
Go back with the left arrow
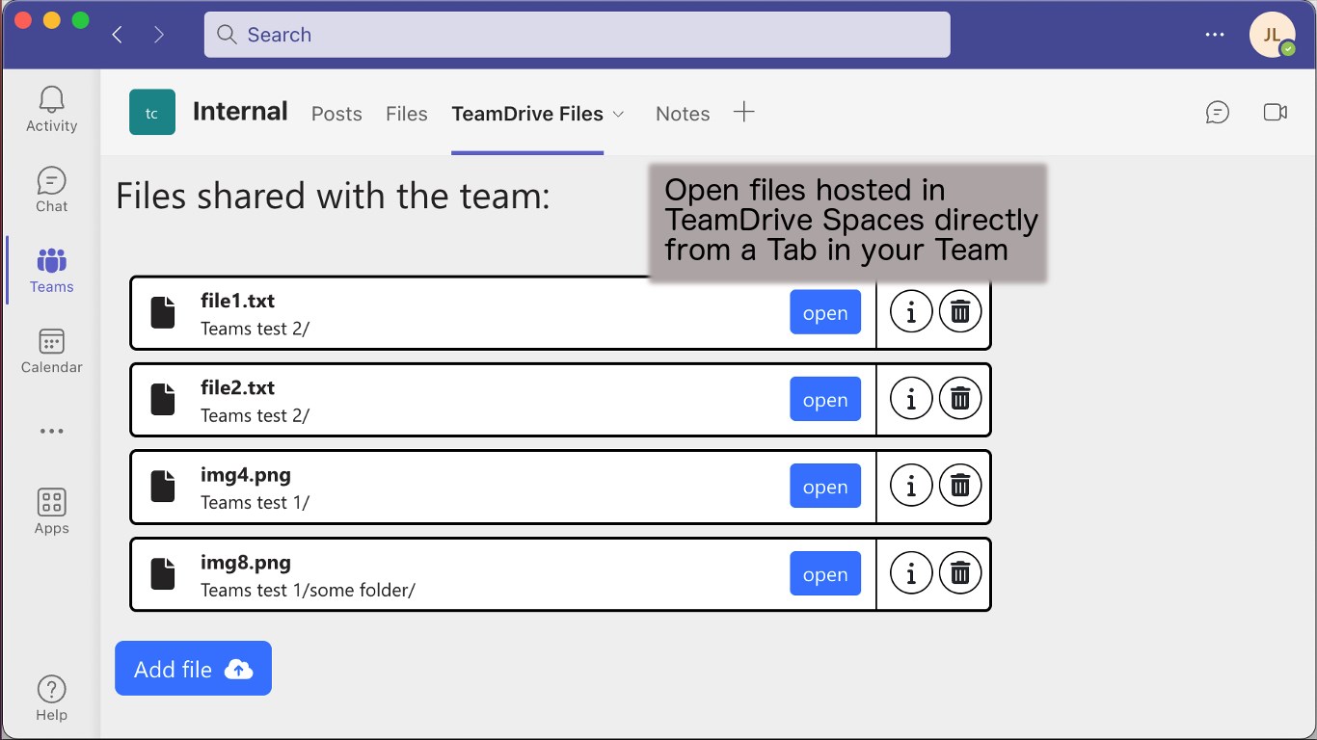117,35
